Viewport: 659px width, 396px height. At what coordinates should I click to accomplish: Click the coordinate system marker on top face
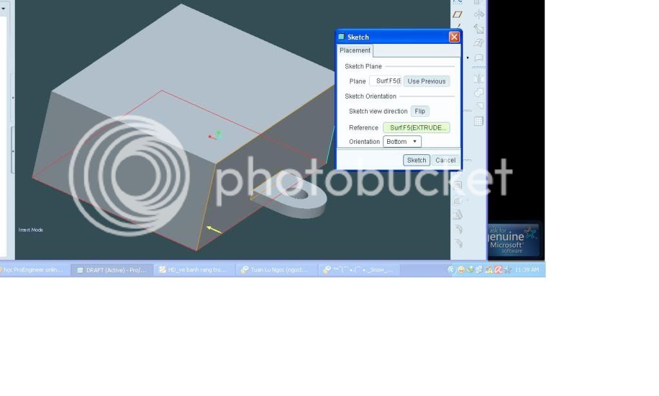tap(215, 135)
